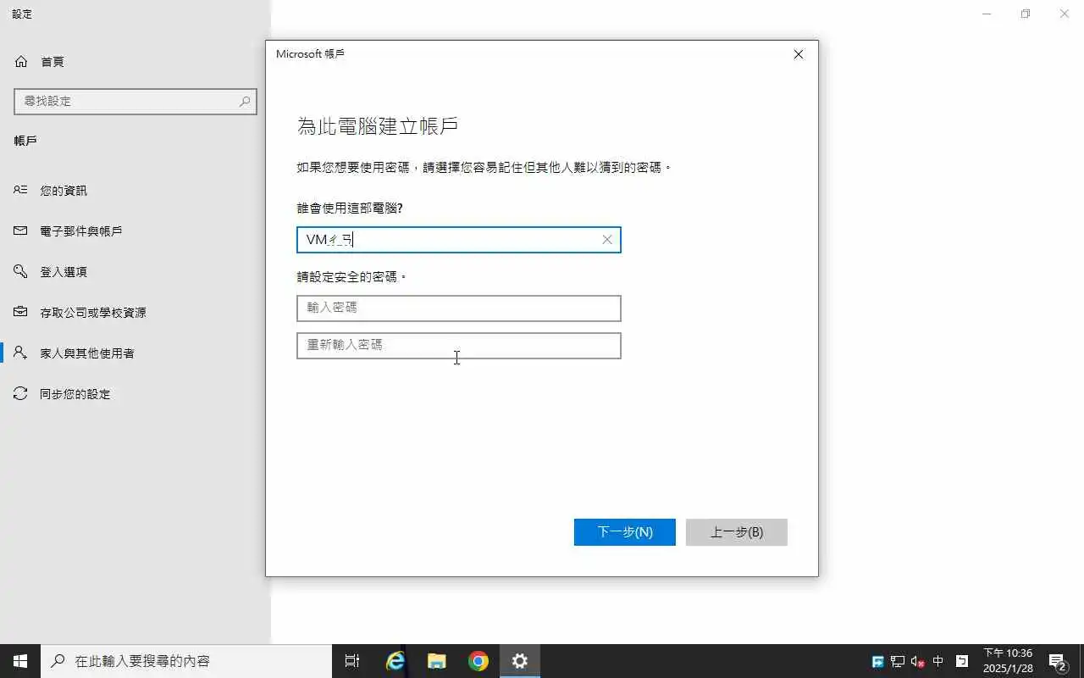The height and width of the screenshot is (678, 1084).
Task: Clear the username field with X icon
Action: [x=607, y=240]
